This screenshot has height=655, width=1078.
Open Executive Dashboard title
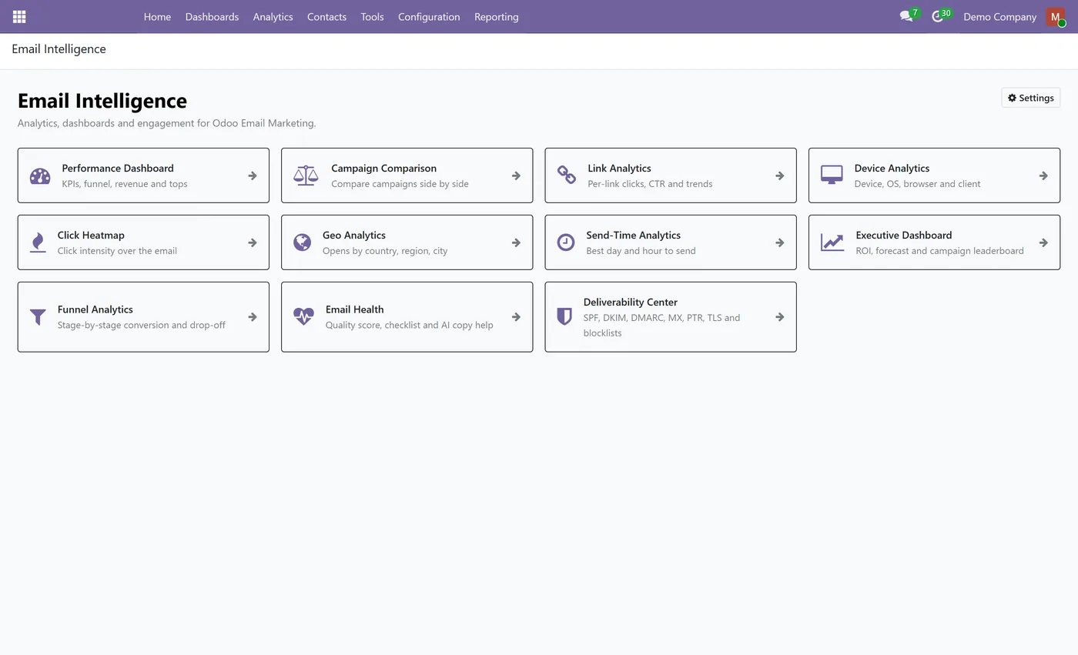(904, 235)
